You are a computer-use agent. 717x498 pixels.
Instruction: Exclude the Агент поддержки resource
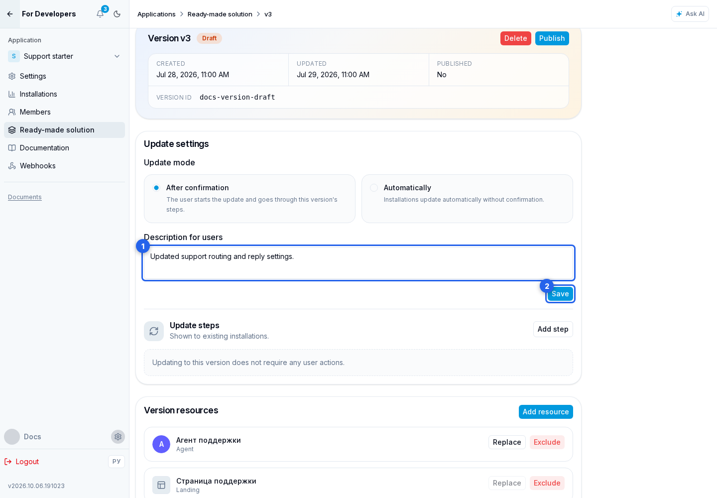547,442
